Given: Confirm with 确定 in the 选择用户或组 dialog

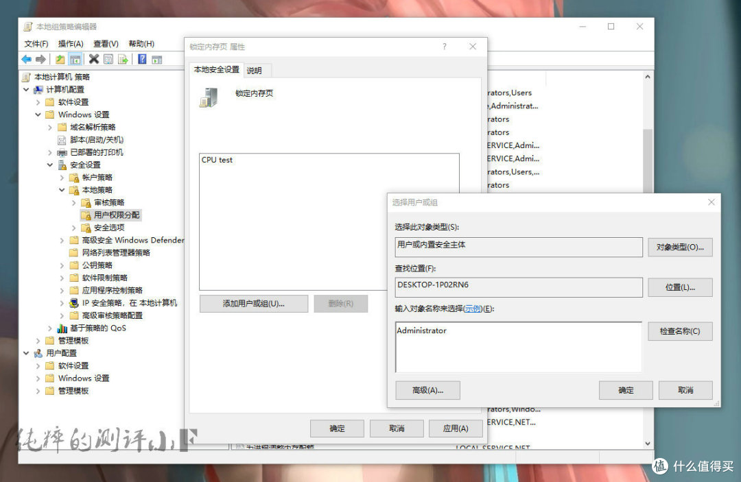Looking at the screenshot, I should tap(626, 390).
